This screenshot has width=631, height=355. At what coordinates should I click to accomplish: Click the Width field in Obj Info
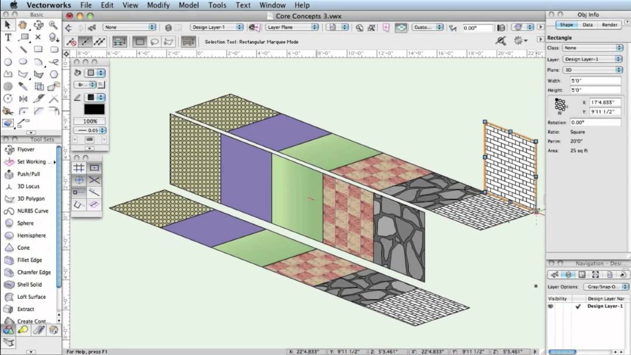[x=595, y=81]
